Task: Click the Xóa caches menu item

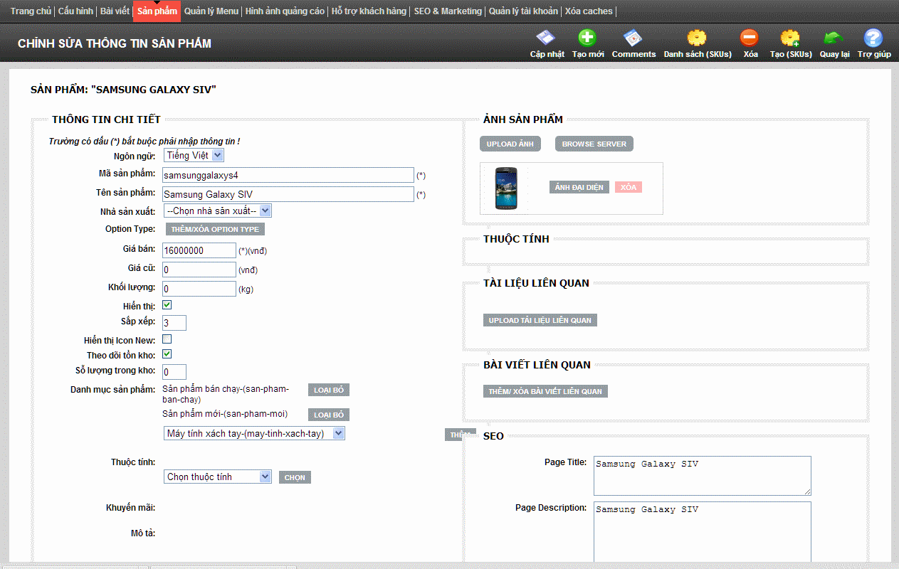Action: (588, 11)
